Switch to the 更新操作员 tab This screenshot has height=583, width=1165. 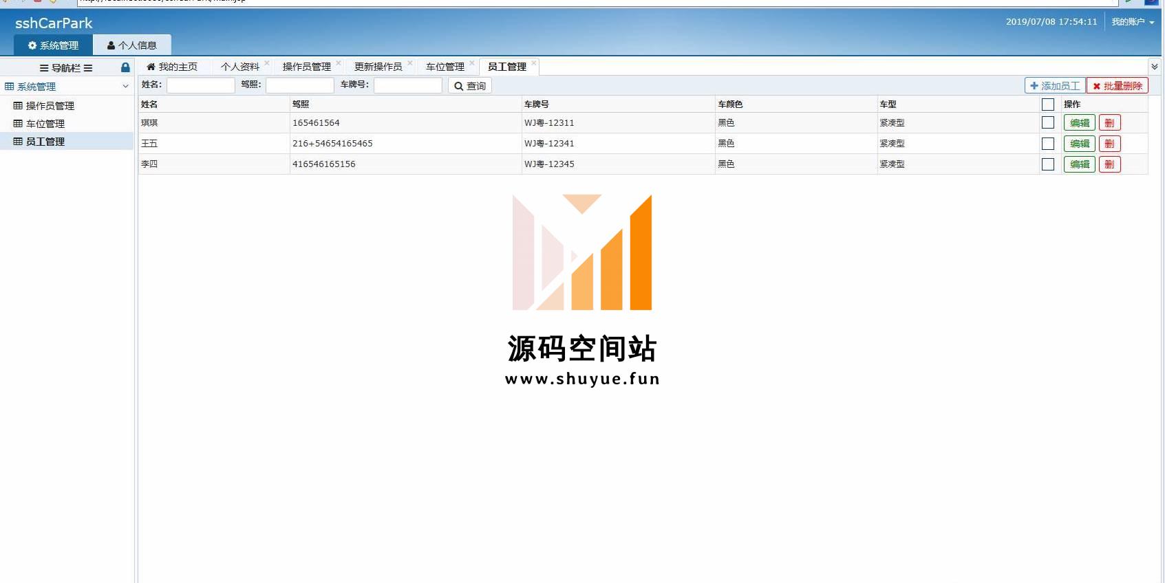(378, 67)
